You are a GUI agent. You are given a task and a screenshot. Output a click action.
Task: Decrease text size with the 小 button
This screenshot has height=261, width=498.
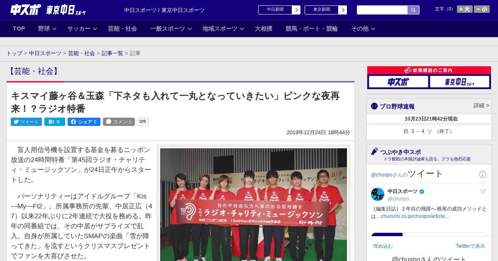click(482, 9)
